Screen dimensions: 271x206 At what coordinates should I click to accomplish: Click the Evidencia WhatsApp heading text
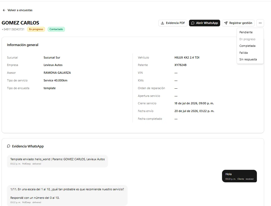coord(28,146)
